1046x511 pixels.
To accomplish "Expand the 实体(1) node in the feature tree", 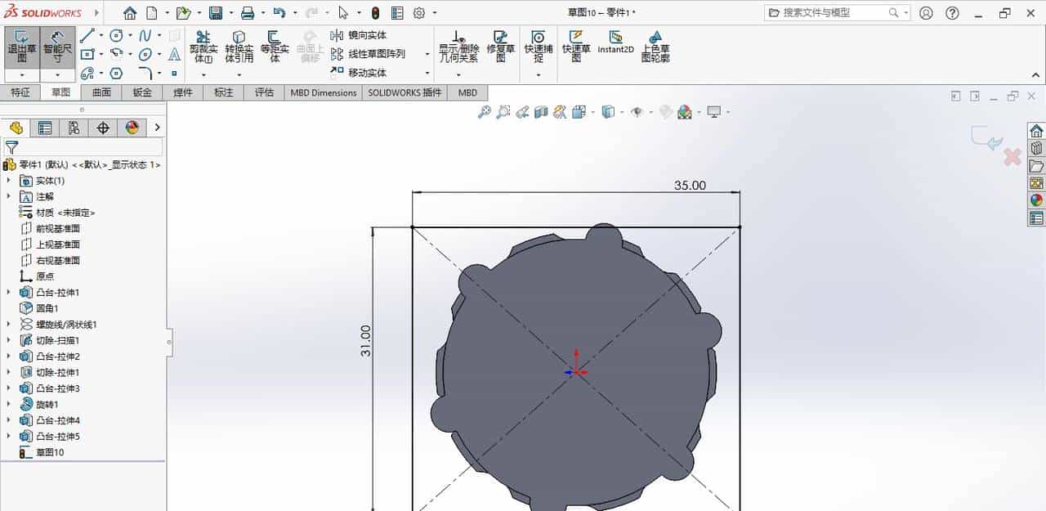I will coord(8,181).
